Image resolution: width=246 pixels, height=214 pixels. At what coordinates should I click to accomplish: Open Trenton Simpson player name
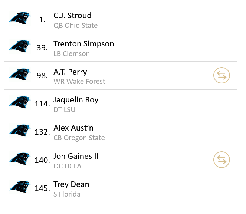(83, 44)
